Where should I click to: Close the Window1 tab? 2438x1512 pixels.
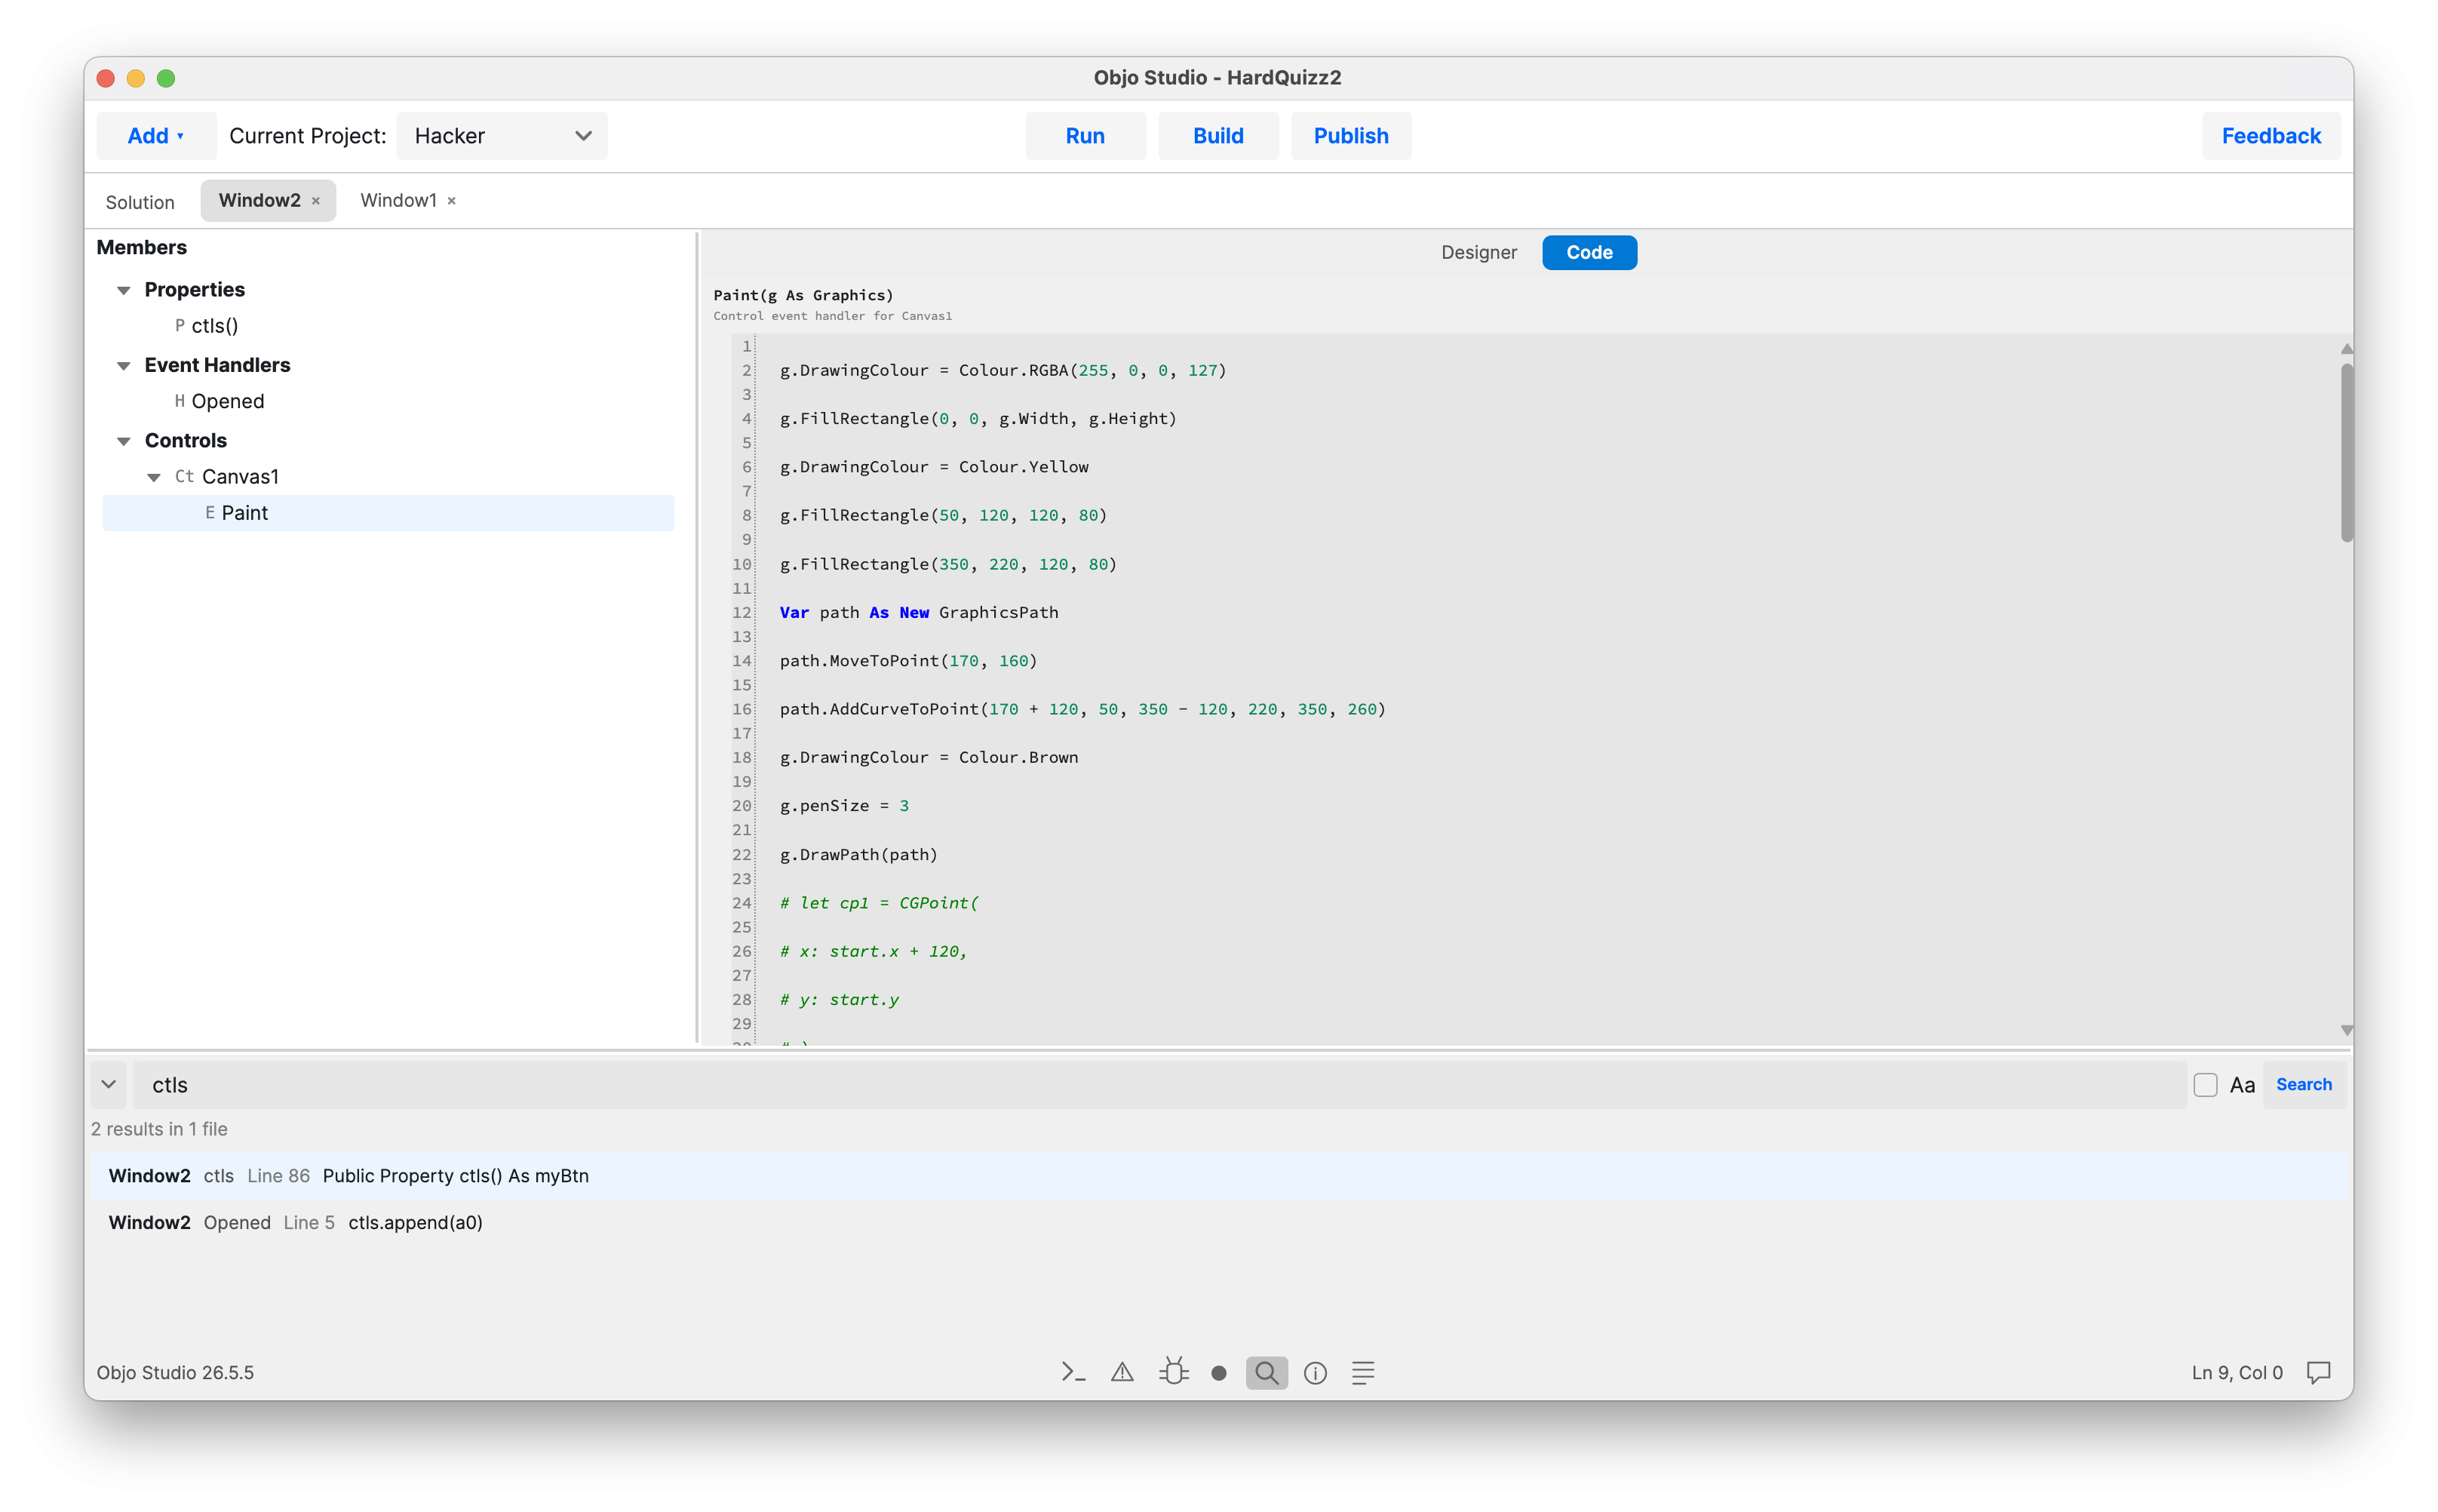click(x=452, y=201)
